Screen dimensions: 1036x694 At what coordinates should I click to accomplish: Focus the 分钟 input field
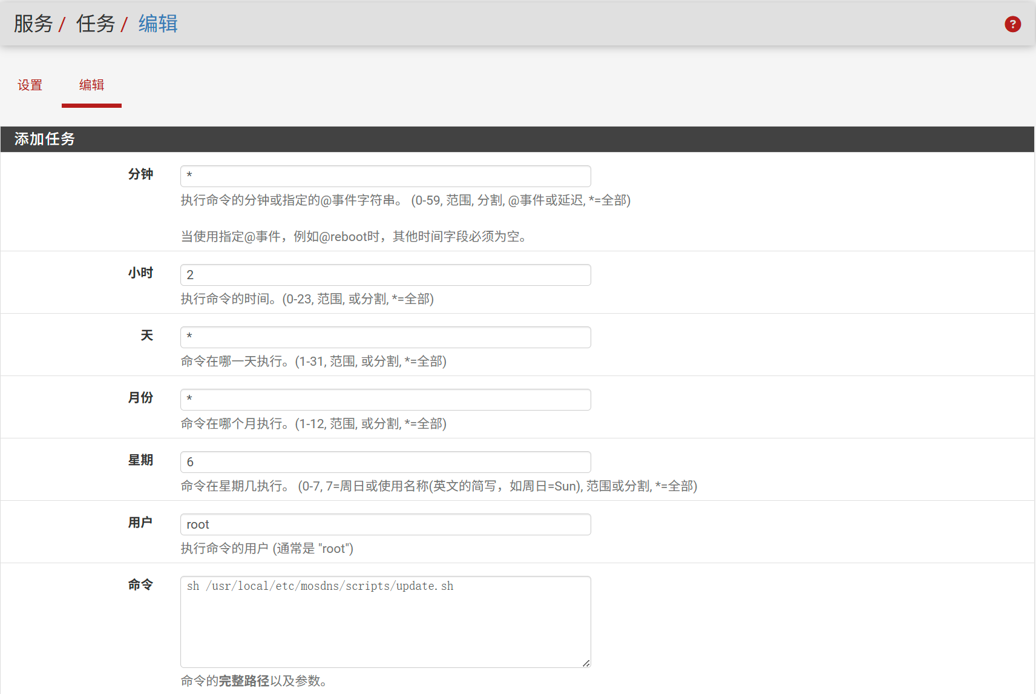pyautogui.click(x=385, y=176)
